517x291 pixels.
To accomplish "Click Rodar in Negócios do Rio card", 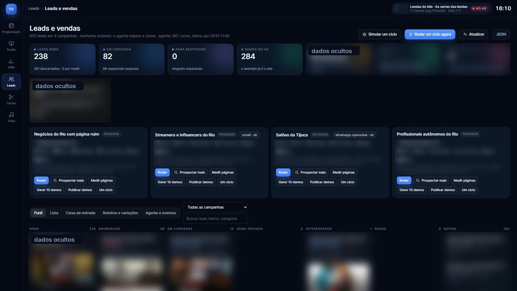I will 41,181.
